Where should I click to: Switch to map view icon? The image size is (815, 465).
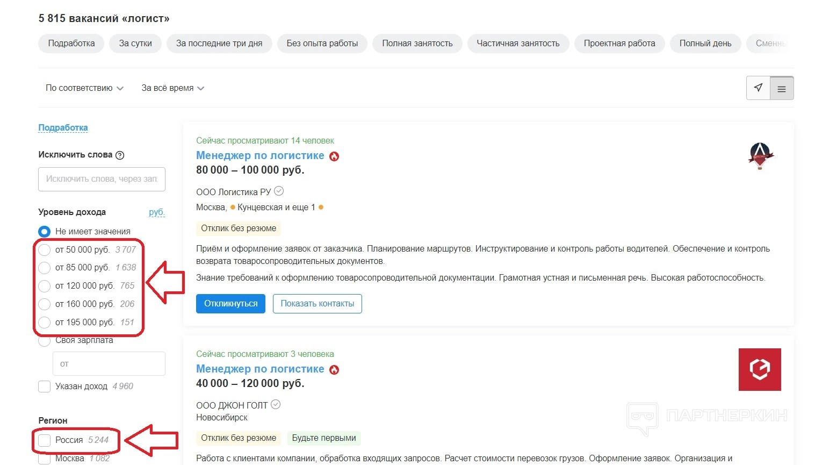click(x=758, y=88)
